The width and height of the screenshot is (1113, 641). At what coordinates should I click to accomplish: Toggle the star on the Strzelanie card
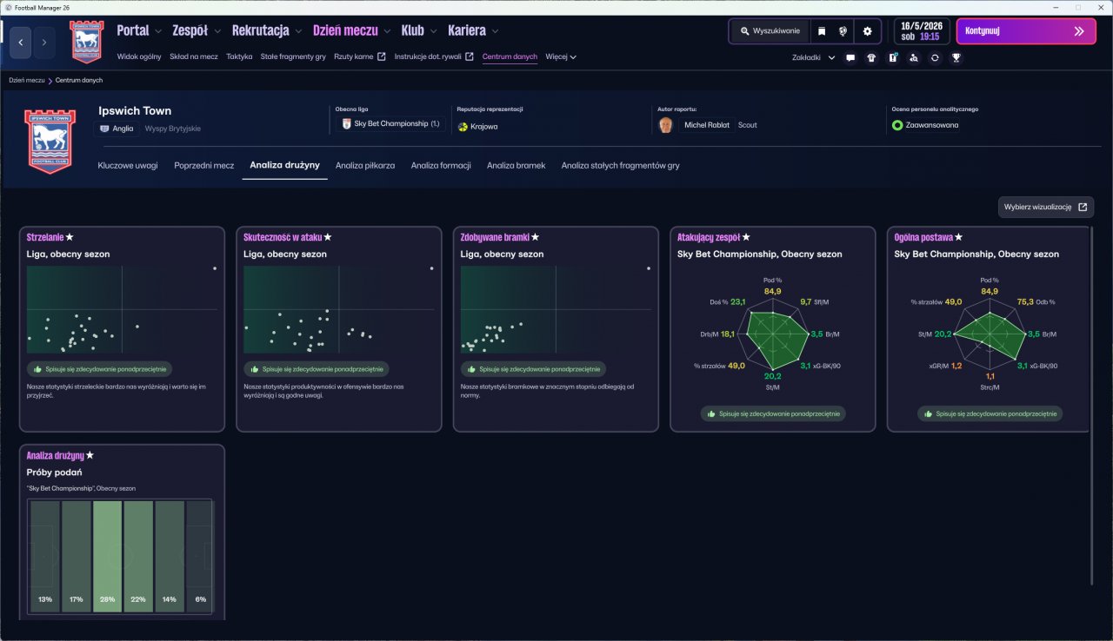(70, 237)
